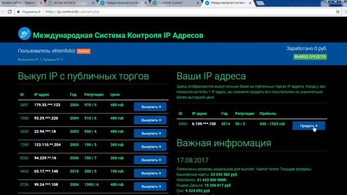Click ID 8284 in purchase table
The height and width of the screenshot is (195, 347).
click(24, 158)
